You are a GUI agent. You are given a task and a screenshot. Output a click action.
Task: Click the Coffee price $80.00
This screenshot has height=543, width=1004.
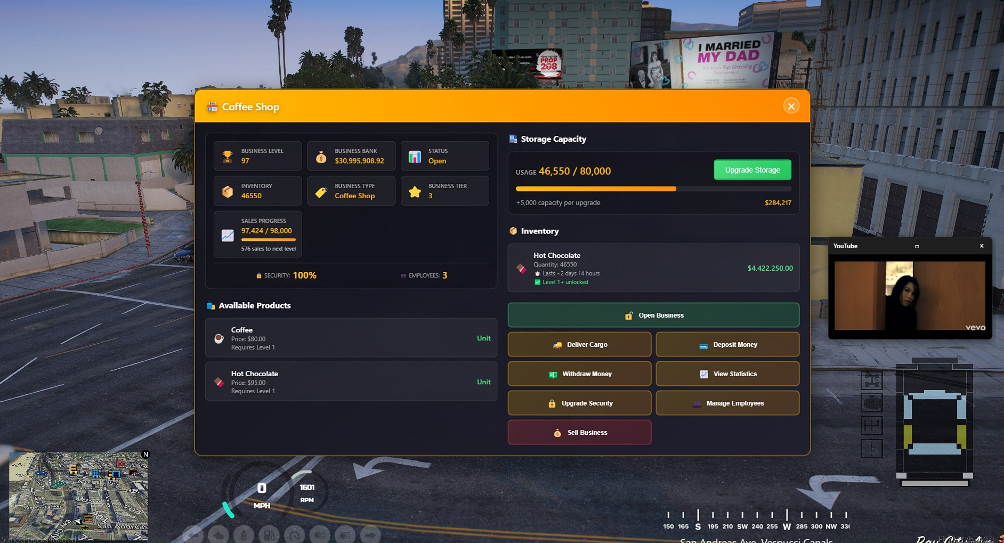pyautogui.click(x=257, y=339)
